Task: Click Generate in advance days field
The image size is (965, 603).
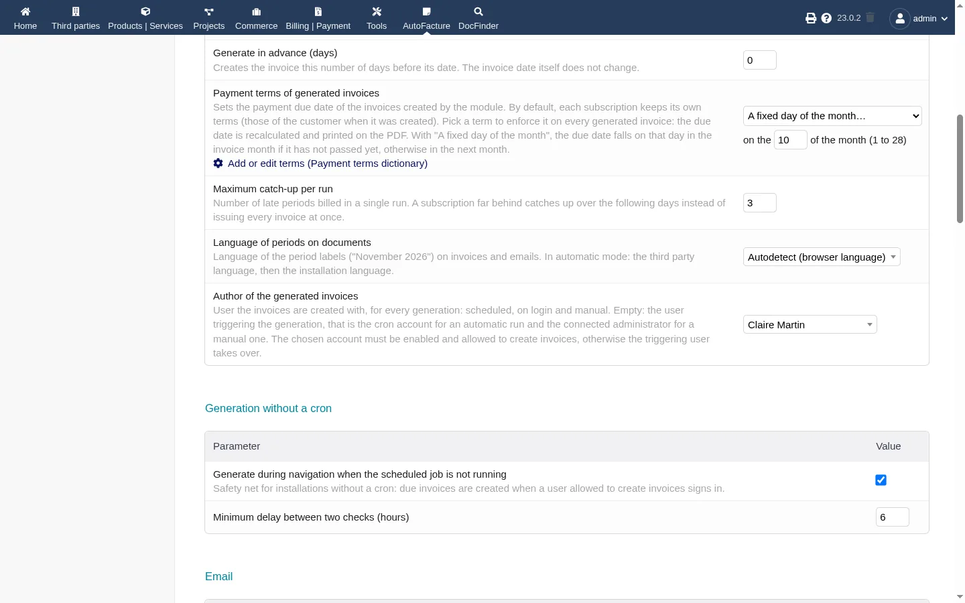Action: (760, 60)
